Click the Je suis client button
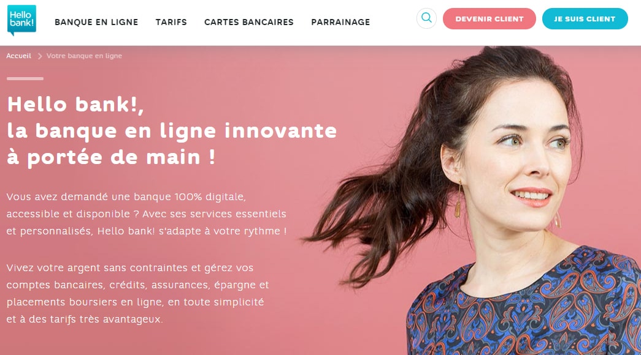641x355 pixels. click(x=585, y=19)
